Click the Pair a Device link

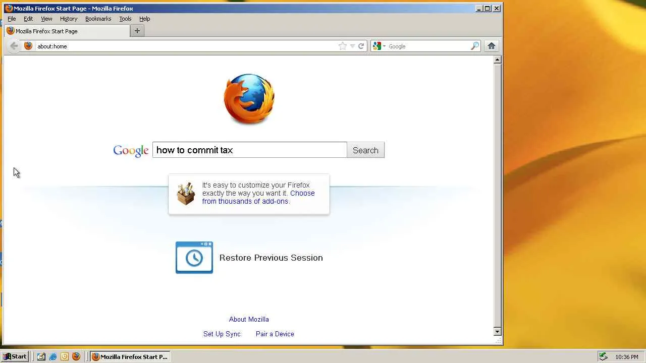[275, 334]
